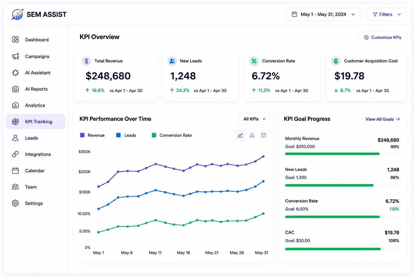Click the SEM Assist rocket logo

[18, 14]
